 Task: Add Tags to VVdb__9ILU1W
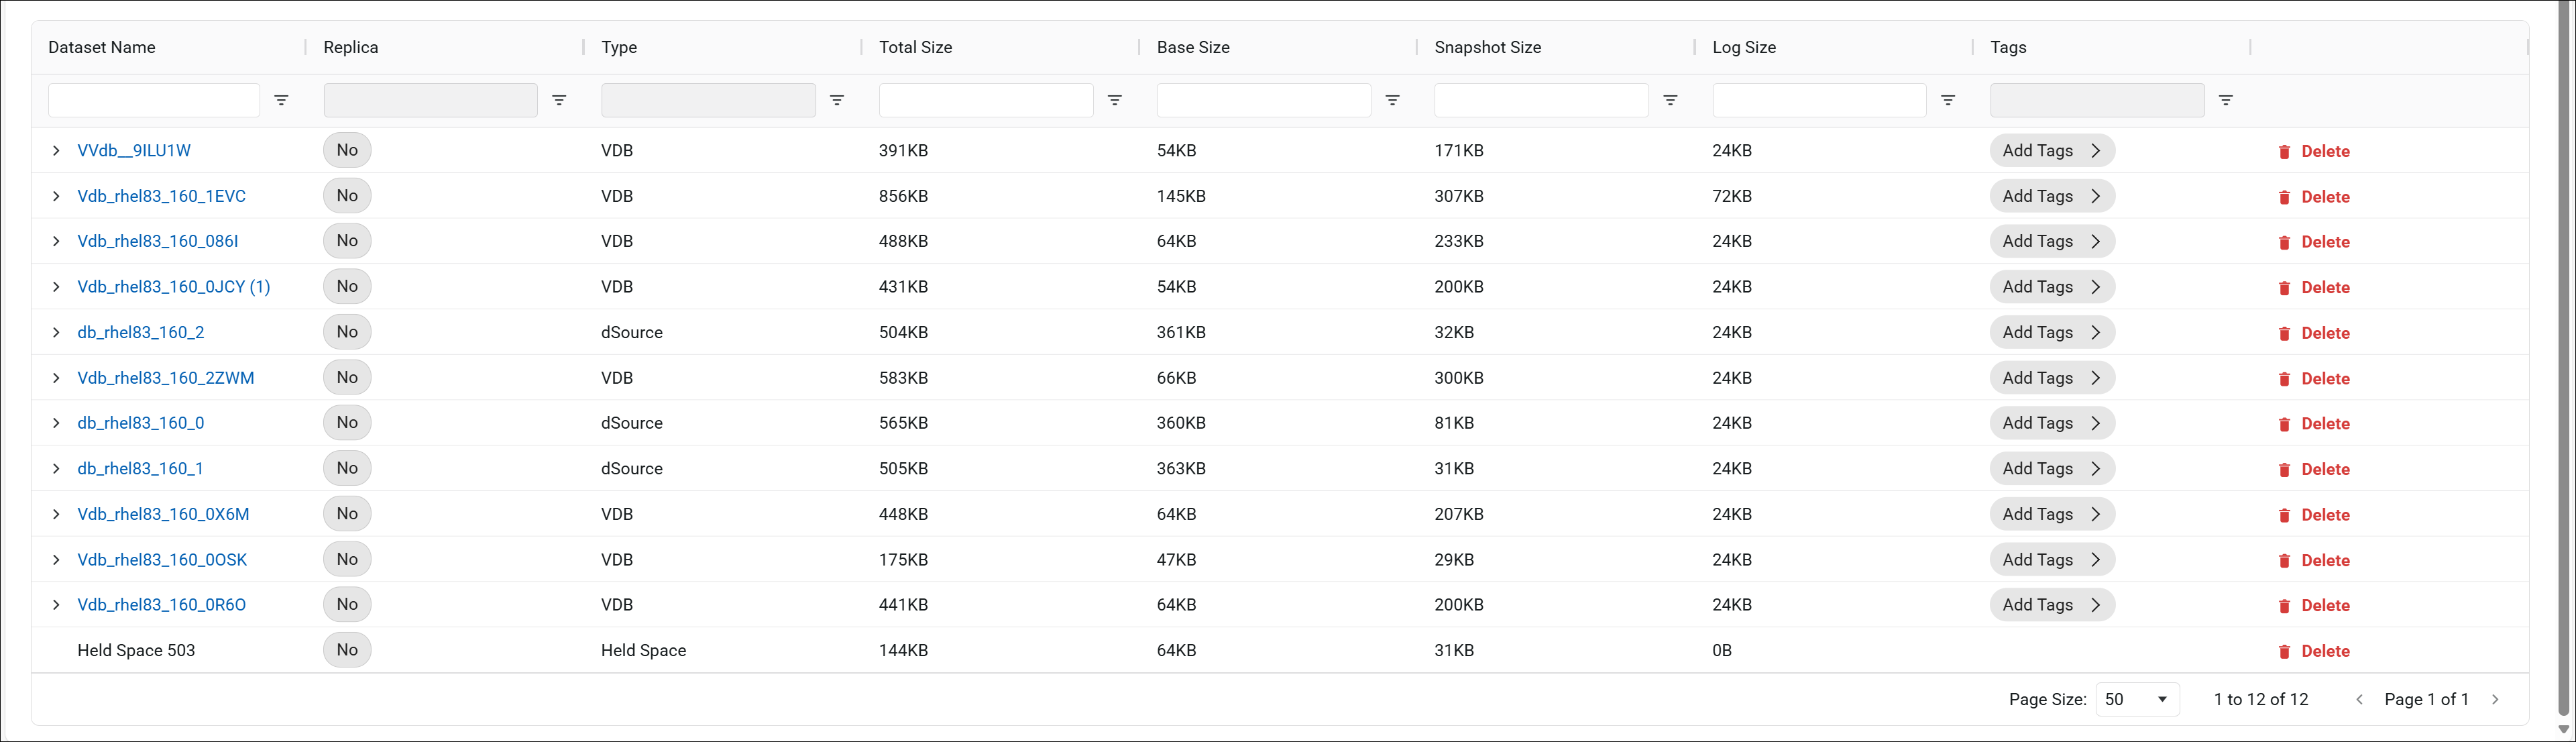coord(2052,151)
